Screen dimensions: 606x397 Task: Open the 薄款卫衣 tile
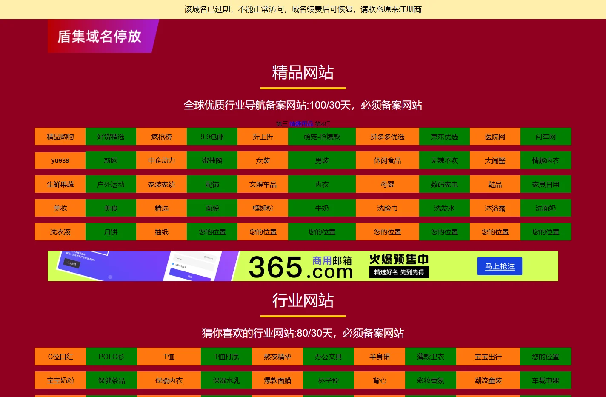(x=431, y=357)
